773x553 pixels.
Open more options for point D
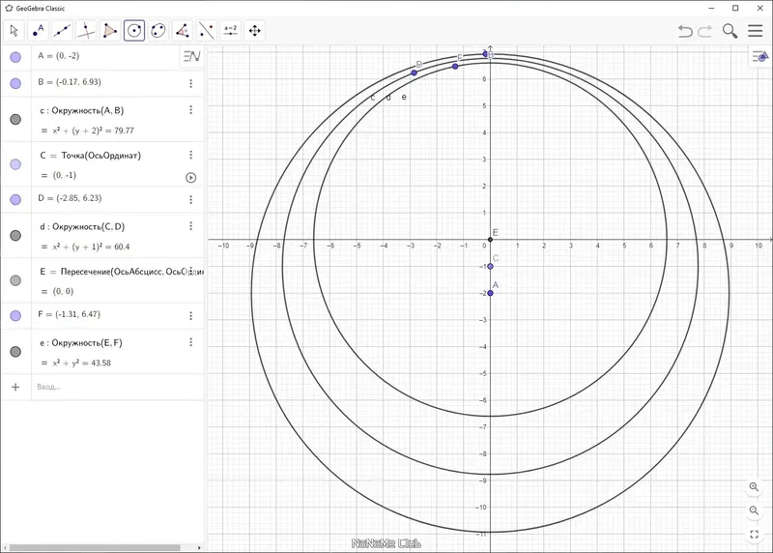(190, 199)
